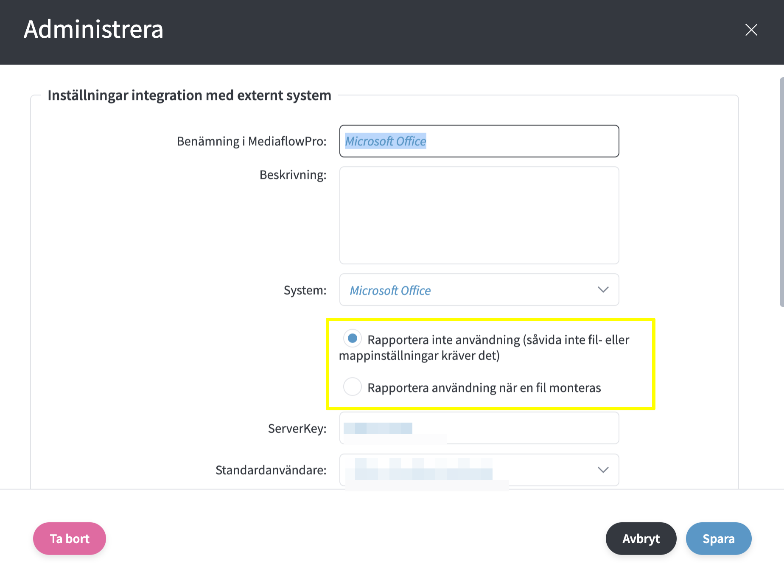Image resolution: width=784 pixels, height=583 pixels.
Task: Click the 'ServerKey:' label
Action: (x=297, y=429)
